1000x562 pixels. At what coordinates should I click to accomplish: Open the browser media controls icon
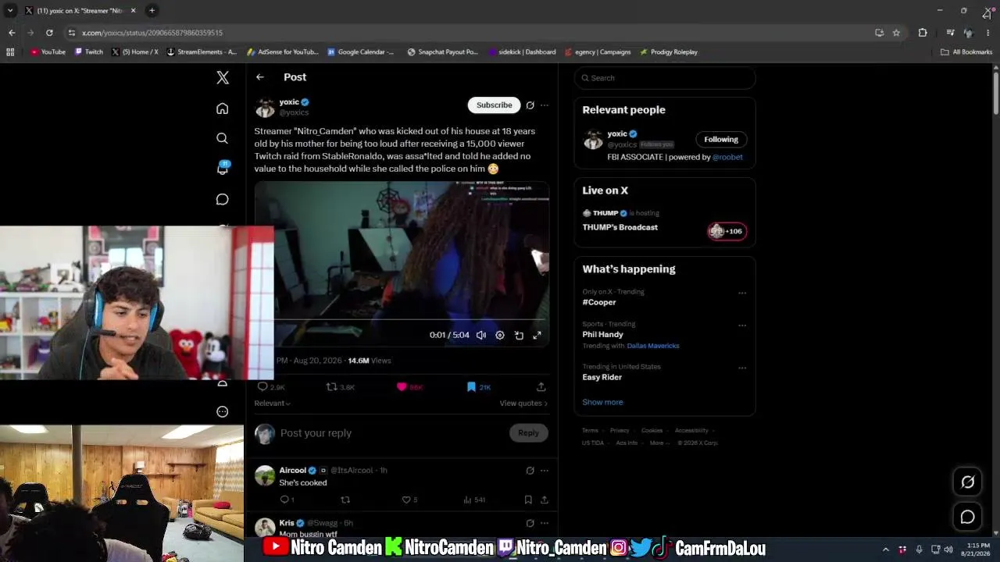950,33
